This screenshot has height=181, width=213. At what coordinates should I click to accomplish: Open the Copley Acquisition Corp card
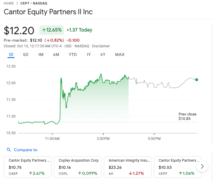pos(77,167)
